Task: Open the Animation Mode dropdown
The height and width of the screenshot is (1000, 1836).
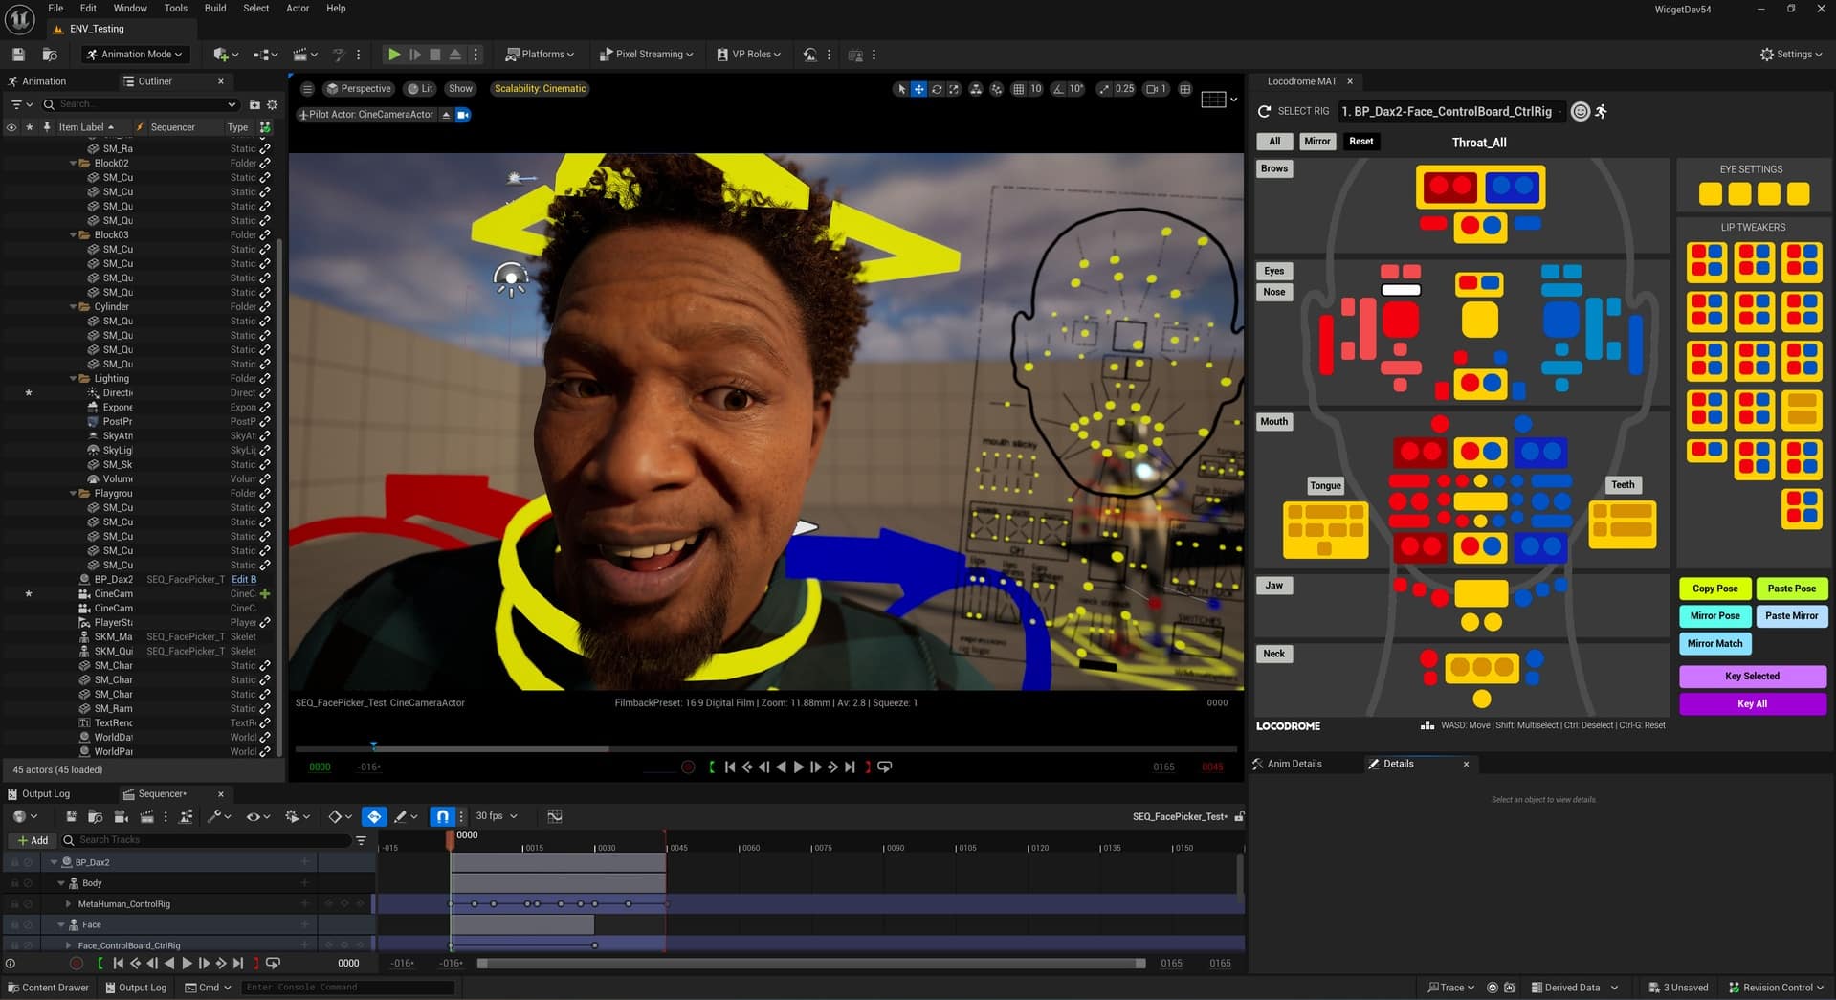Action: point(134,54)
